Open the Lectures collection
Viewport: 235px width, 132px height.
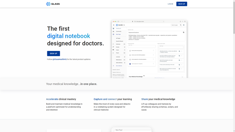(x=118, y=57)
